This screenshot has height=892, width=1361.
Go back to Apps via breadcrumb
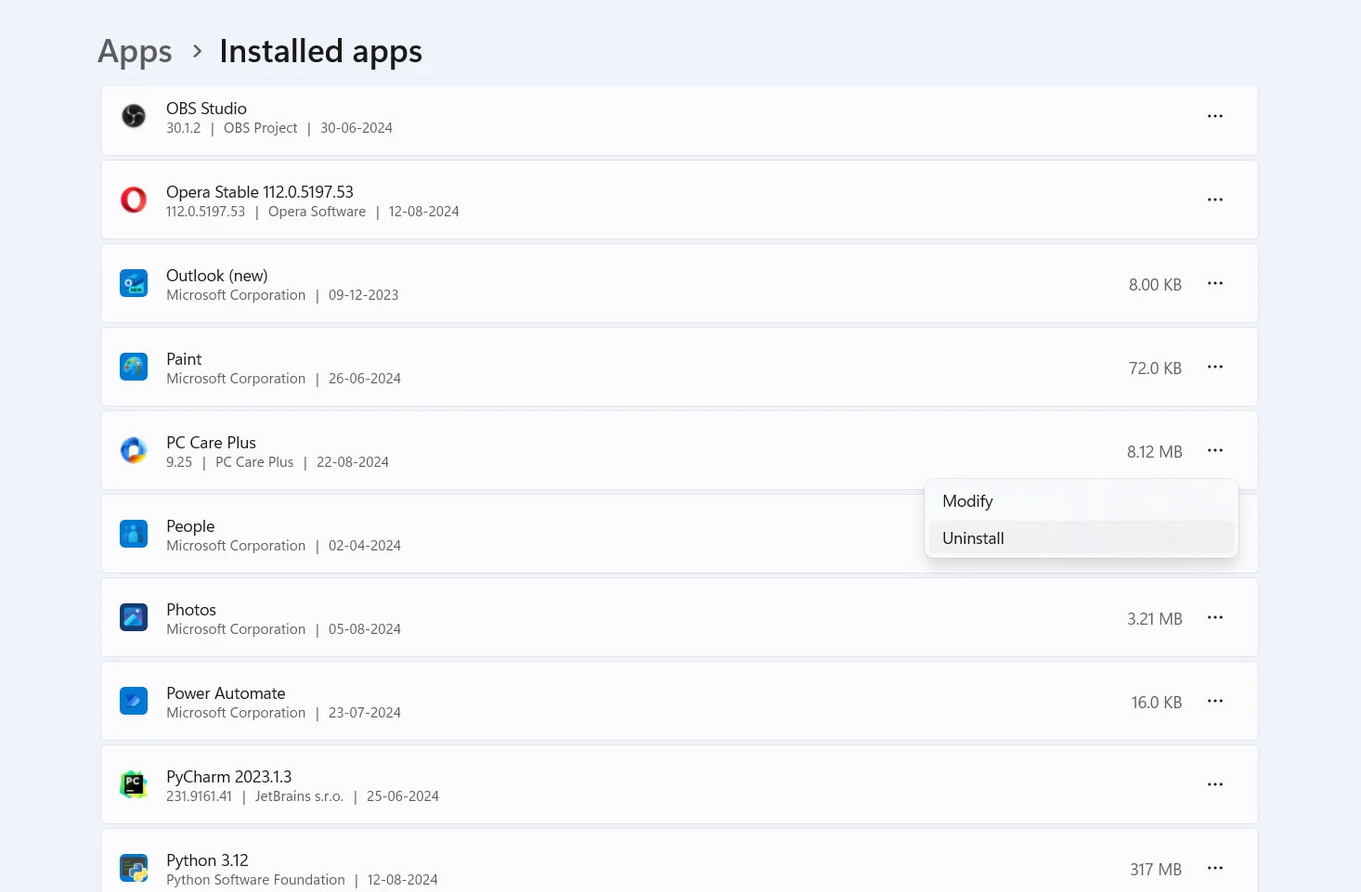coord(135,51)
